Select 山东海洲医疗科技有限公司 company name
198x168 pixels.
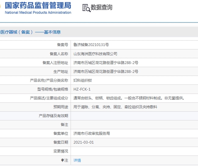coord(95,54)
